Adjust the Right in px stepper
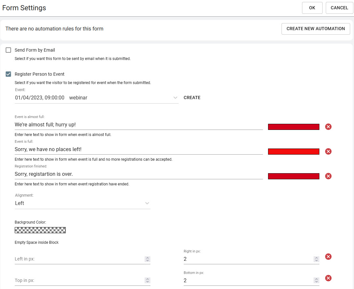Image resolution: width=354 pixels, height=289 pixels. click(316, 259)
